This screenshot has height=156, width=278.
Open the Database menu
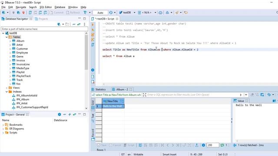click(60, 7)
